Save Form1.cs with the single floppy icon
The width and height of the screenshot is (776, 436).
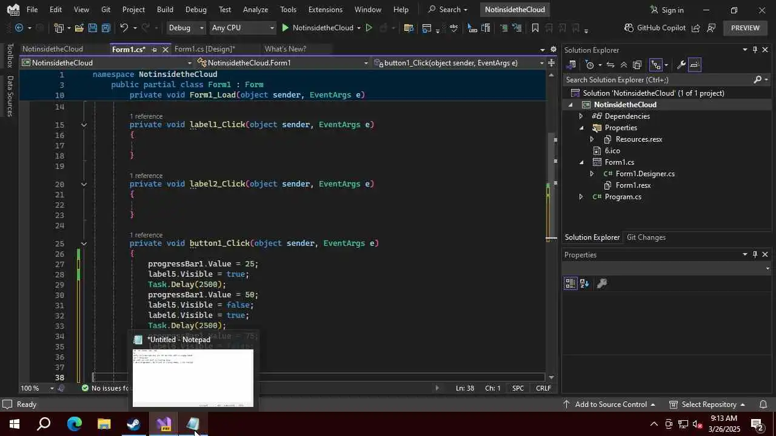click(92, 28)
